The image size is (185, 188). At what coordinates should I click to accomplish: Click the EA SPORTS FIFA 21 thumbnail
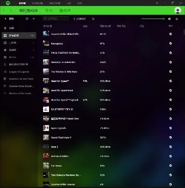46,109
